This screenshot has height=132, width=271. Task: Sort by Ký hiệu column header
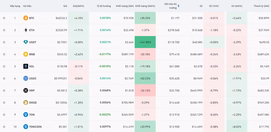tap(27, 6)
